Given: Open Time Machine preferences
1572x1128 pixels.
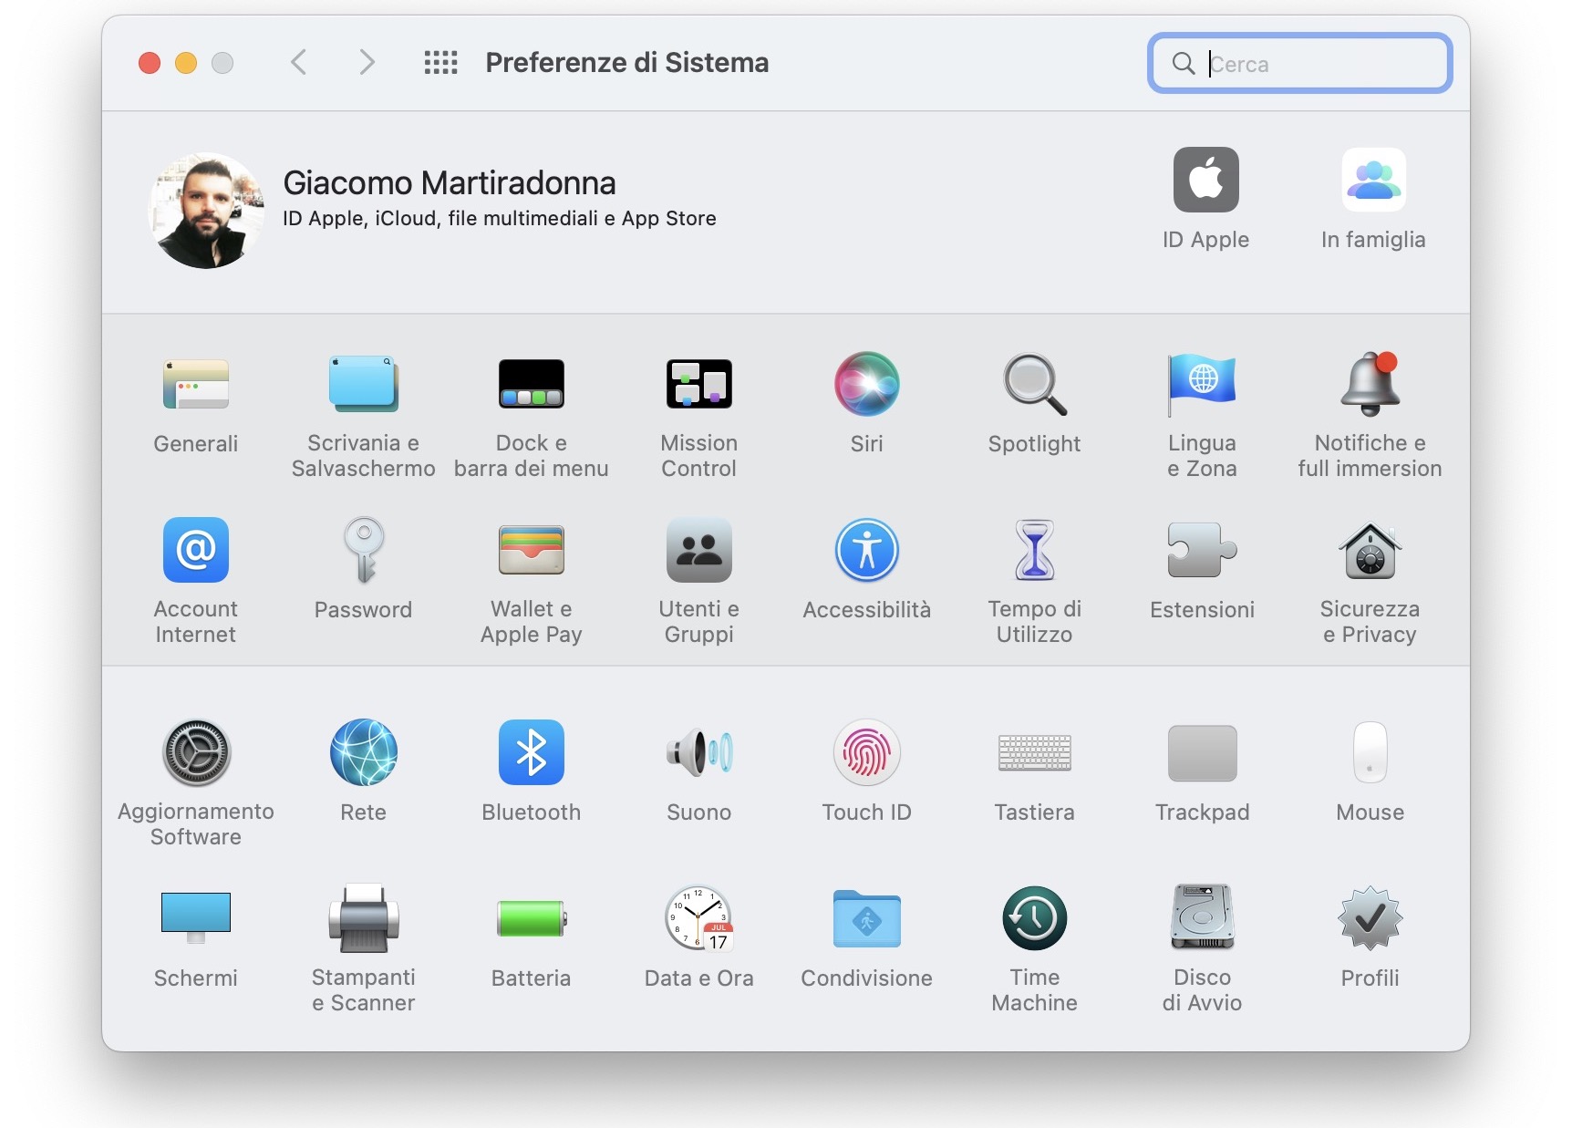Looking at the screenshot, I should (1034, 919).
